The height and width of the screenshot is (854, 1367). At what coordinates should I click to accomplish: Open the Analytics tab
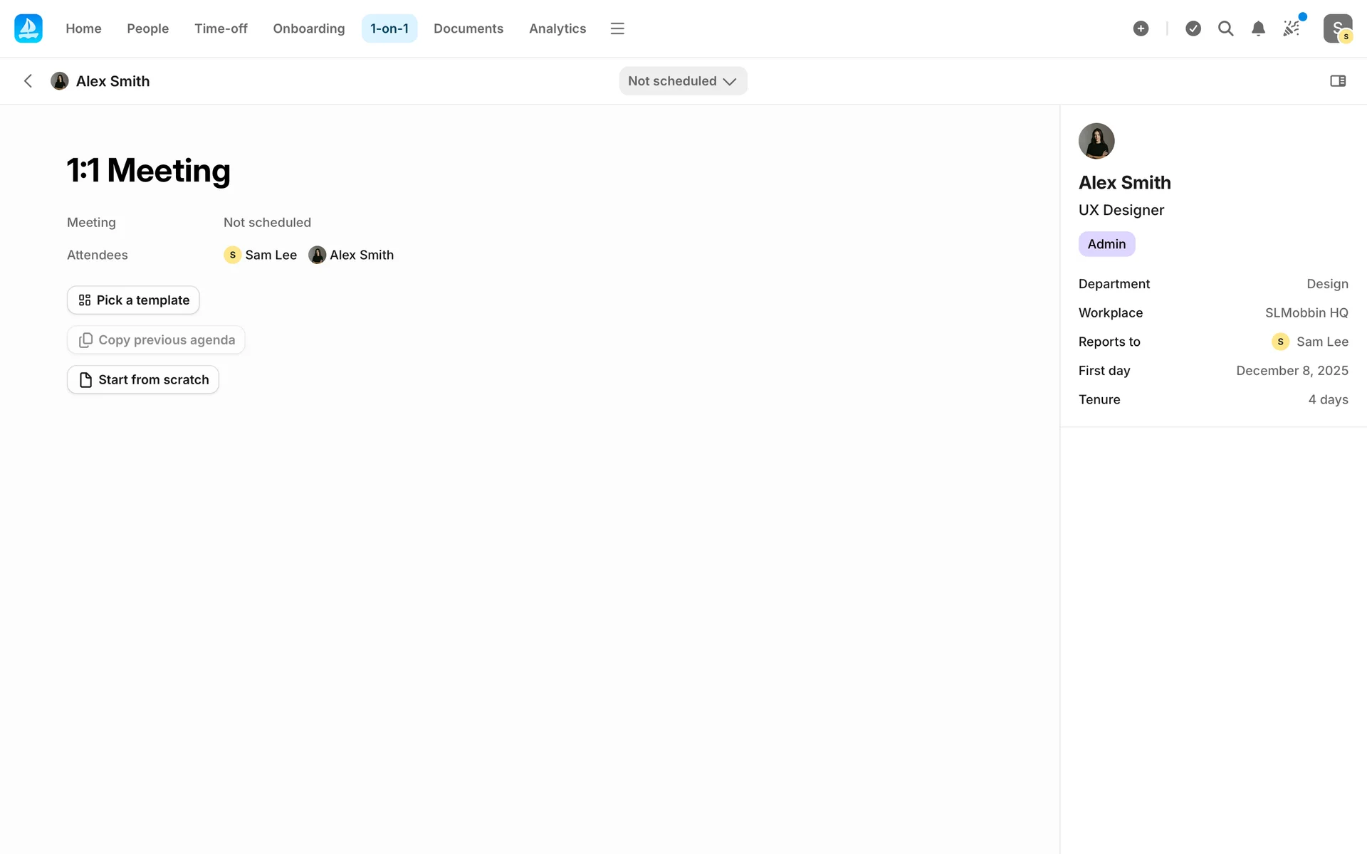click(557, 28)
